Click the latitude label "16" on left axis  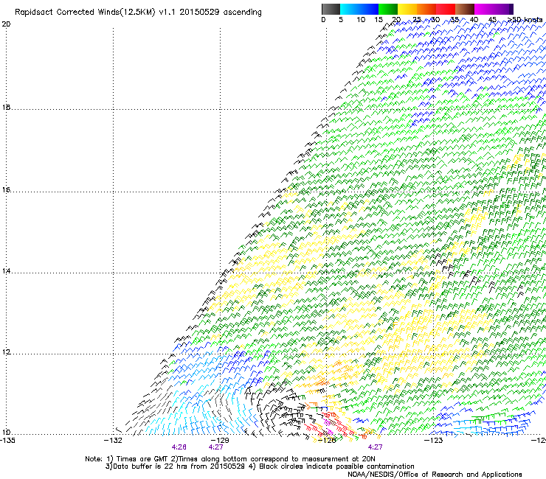coord(6,190)
